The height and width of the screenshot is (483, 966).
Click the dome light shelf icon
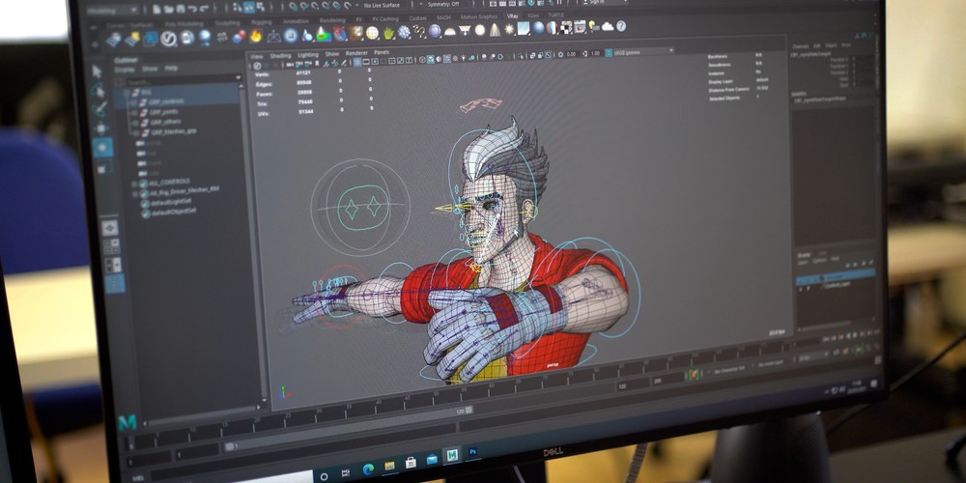point(450,31)
